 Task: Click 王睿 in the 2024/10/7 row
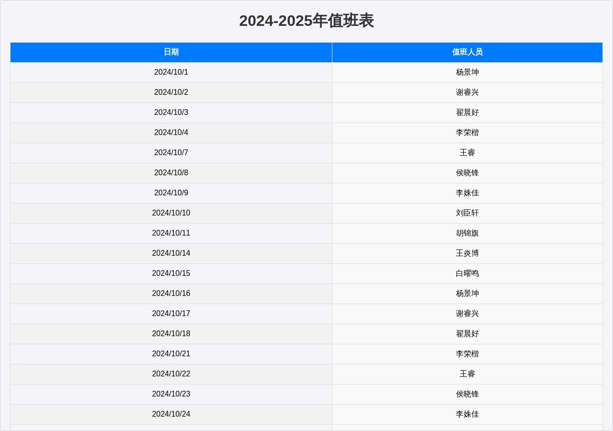[x=467, y=153]
